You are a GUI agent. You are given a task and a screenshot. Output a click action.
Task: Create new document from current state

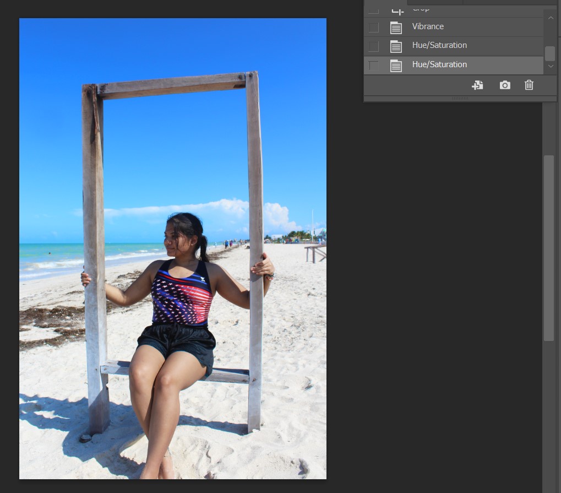pos(477,85)
